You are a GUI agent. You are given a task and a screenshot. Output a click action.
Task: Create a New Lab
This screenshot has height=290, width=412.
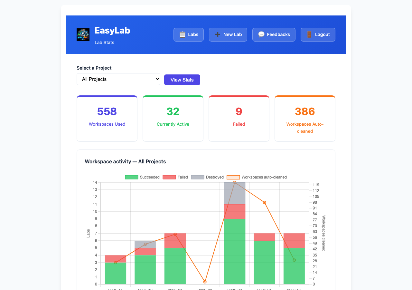tap(228, 34)
